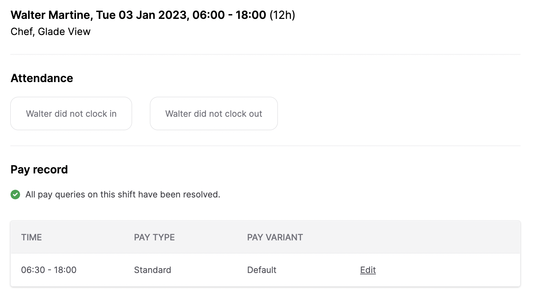535x296 pixels.
Task: Click the Attendance section heading
Action: pos(42,78)
